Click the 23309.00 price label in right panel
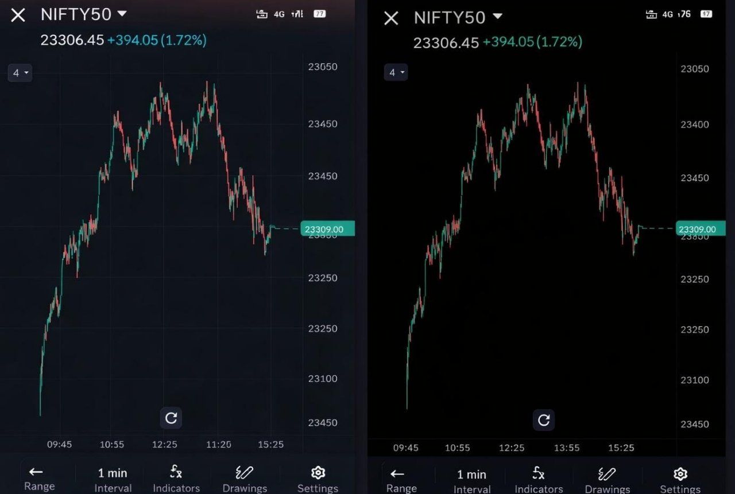Screen dimensions: 735x494 coord(697,230)
